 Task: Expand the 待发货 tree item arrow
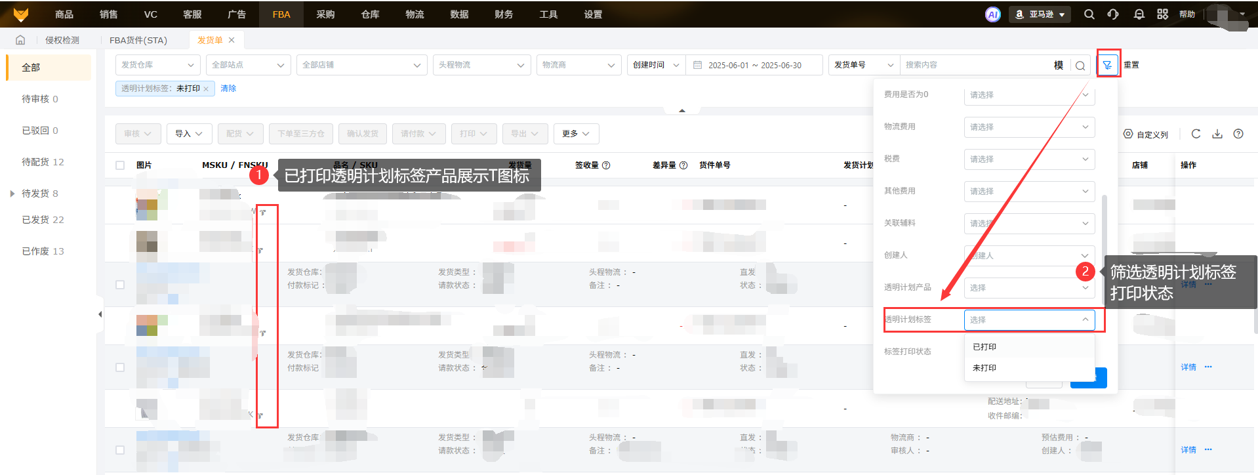12,194
